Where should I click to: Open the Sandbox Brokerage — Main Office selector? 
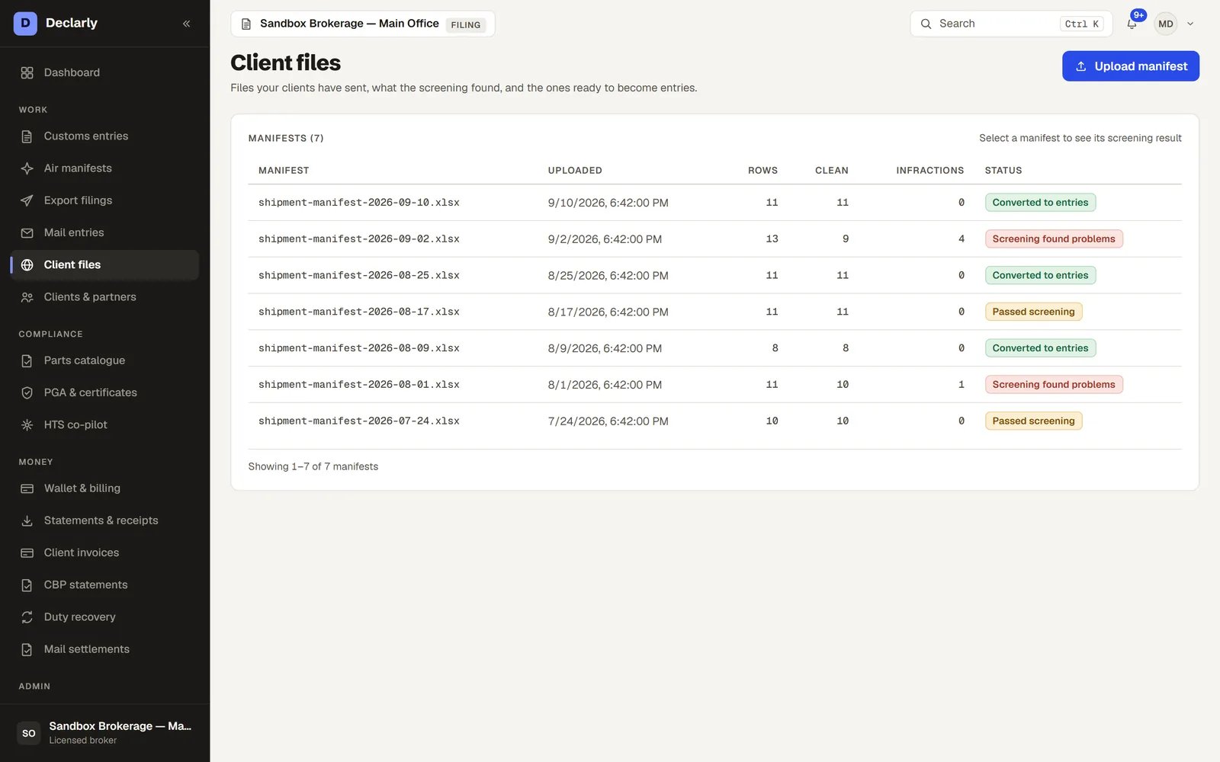pyautogui.click(x=363, y=24)
